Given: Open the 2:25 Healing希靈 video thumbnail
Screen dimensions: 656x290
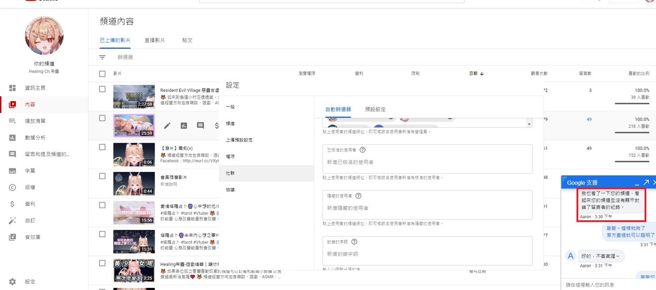Looking at the screenshot, I should pyautogui.click(x=134, y=271).
